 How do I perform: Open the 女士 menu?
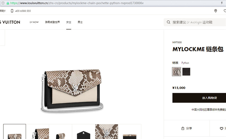coord(69,22)
